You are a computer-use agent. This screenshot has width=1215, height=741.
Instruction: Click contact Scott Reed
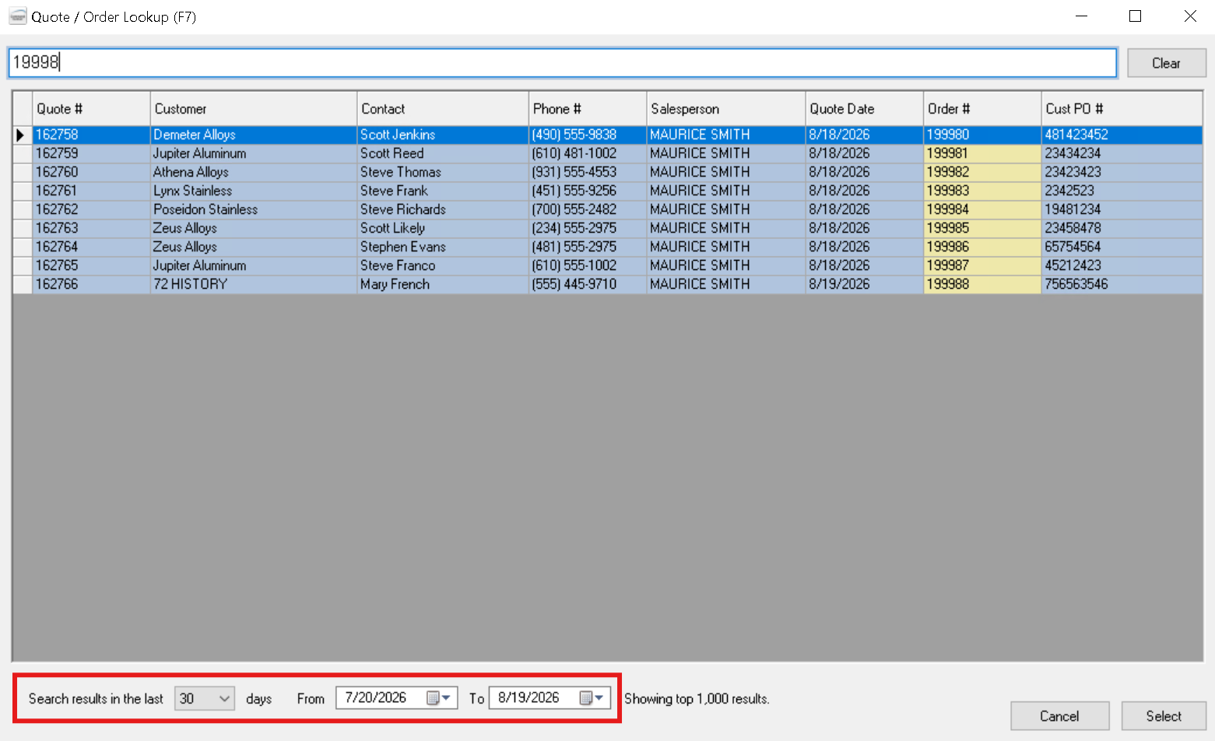(x=443, y=153)
